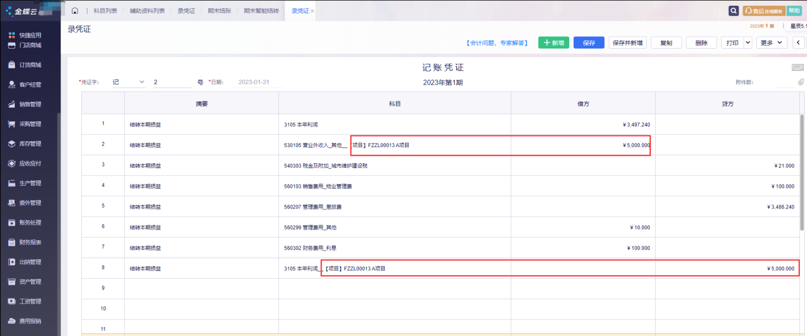Open 快捷应用 in the sidebar

tap(30, 35)
